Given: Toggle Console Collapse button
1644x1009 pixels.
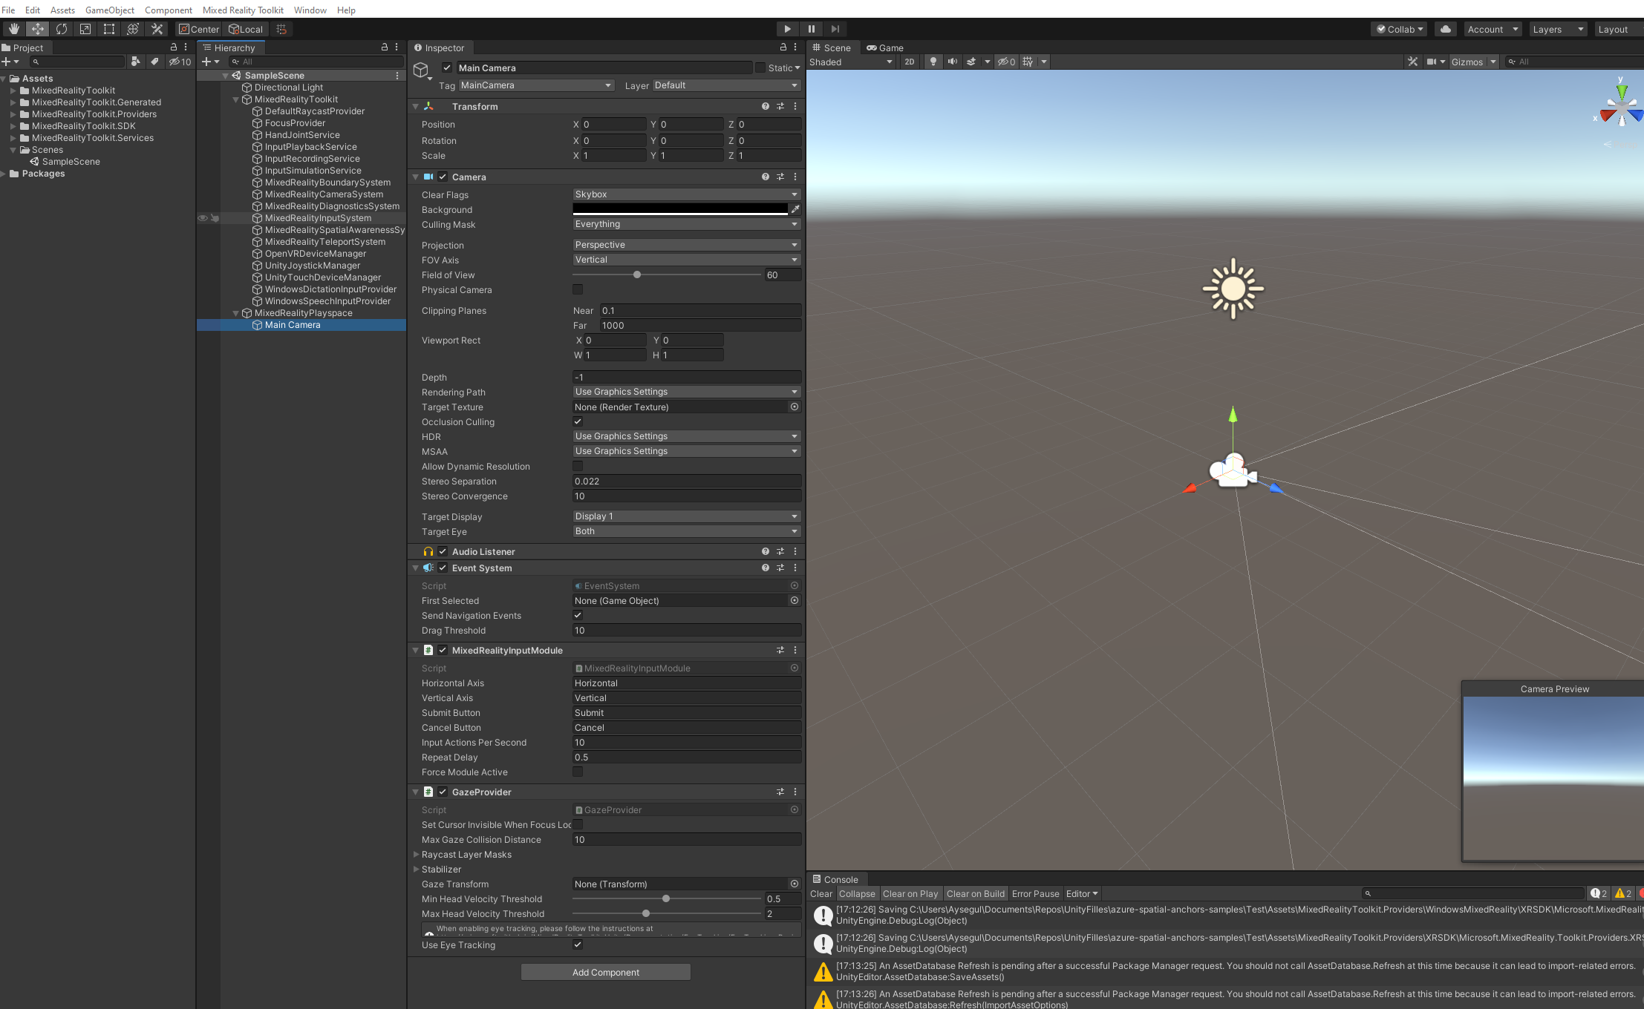Looking at the screenshot, I should tap(857, 893).
